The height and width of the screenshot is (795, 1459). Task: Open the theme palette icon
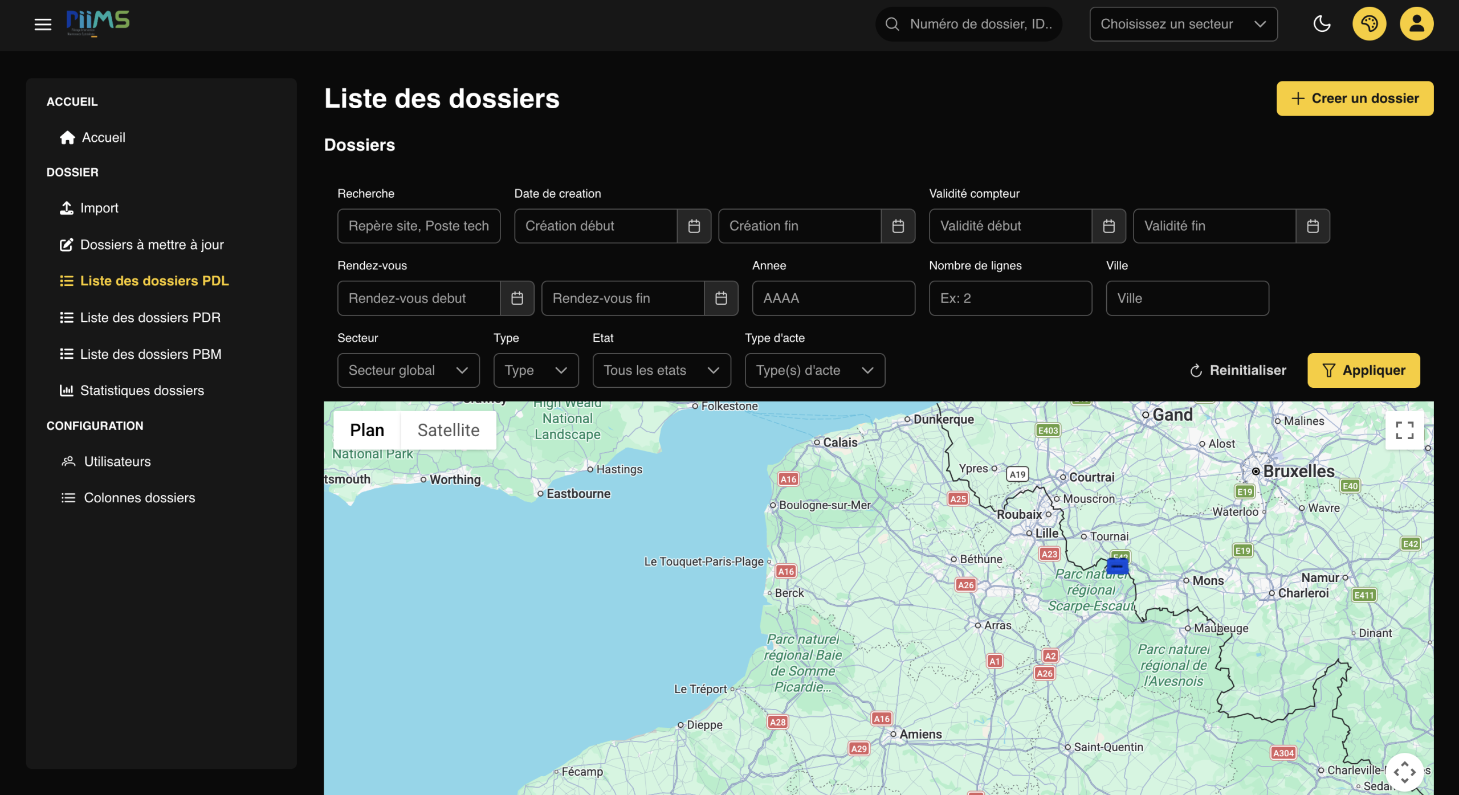(1369, 24)
